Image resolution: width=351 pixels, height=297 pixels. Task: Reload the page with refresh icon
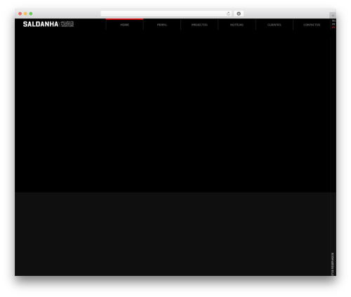click(x=228, y=13)
